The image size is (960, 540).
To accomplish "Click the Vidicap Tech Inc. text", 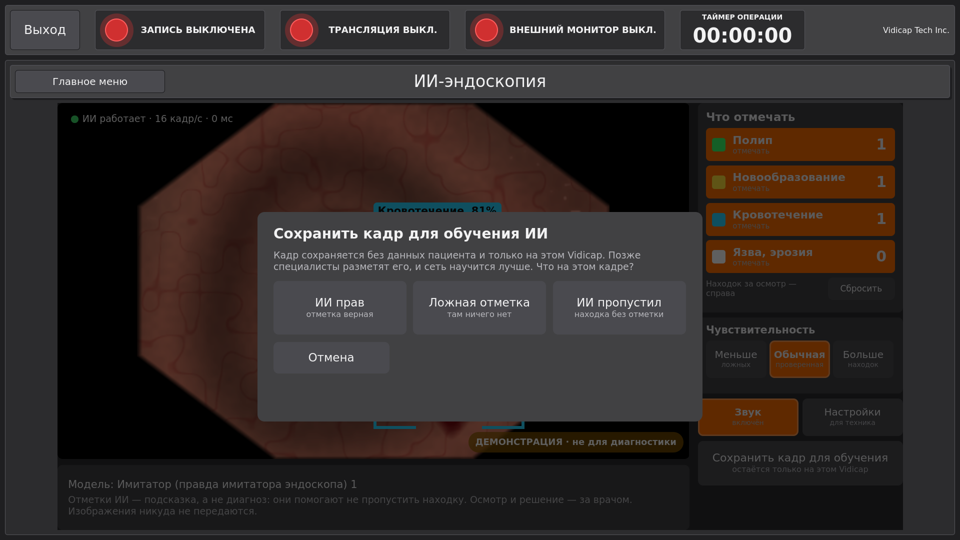I will pyautogui.click(x=916, y=30).
